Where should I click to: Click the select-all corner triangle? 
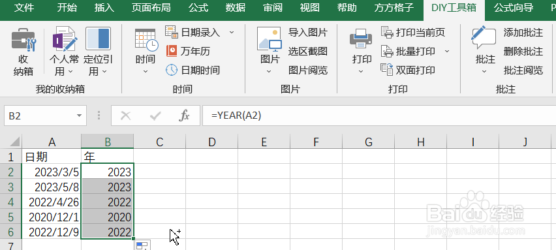click(x=14, y=142)
